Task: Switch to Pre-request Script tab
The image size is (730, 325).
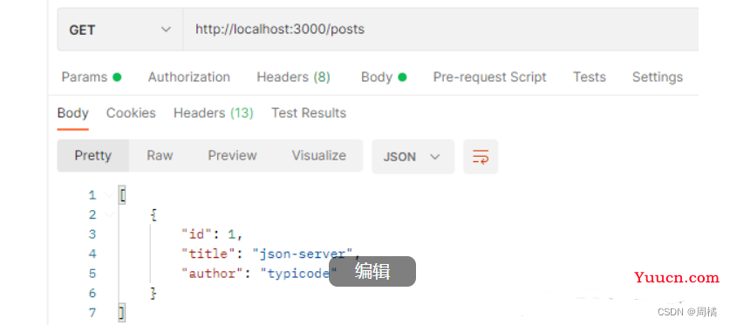Action: click(x=490, y=78)
